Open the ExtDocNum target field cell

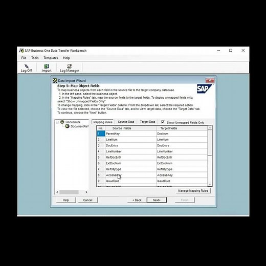coord(182,163)
